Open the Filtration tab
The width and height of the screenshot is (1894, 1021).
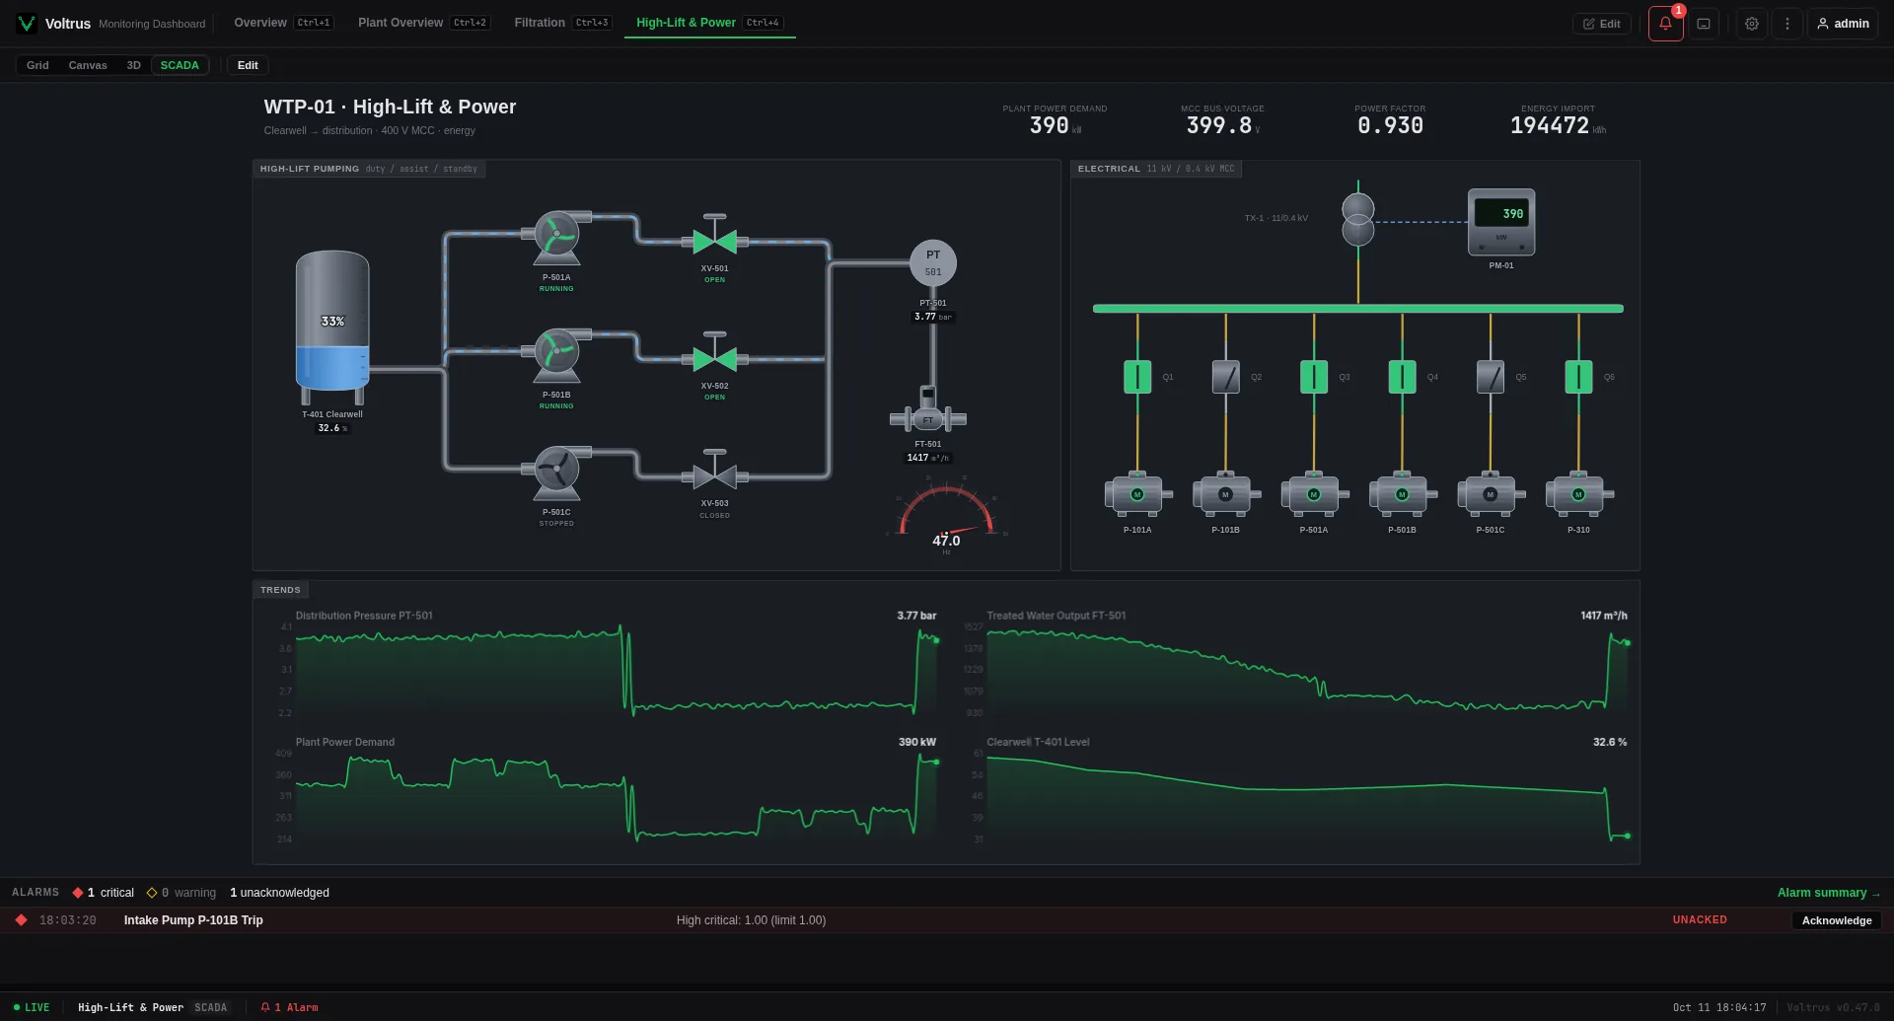pos(562,23)
